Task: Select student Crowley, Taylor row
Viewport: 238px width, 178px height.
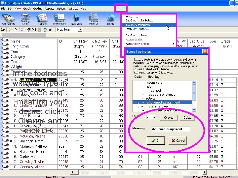Action: (x=32, y=162)
